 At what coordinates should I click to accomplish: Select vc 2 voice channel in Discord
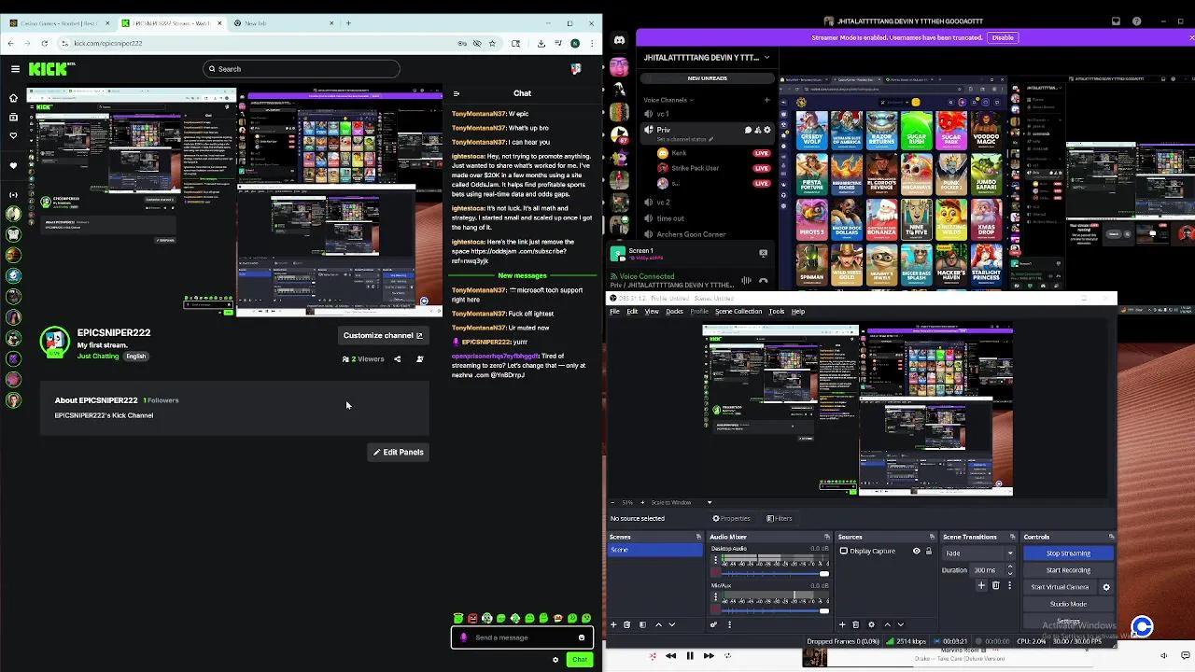664,202
